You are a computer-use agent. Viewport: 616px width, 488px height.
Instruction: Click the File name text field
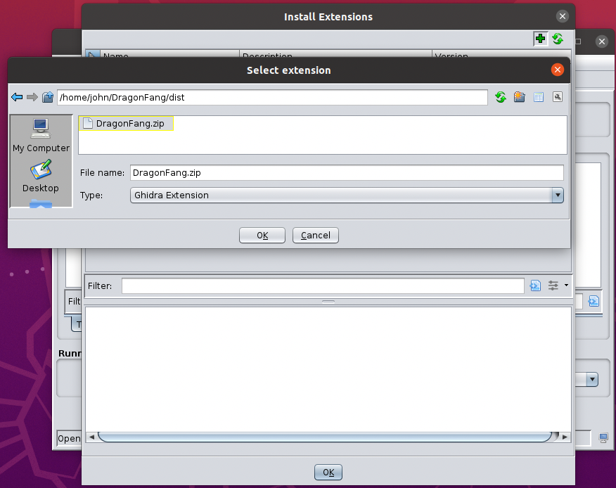coord(347,173)
